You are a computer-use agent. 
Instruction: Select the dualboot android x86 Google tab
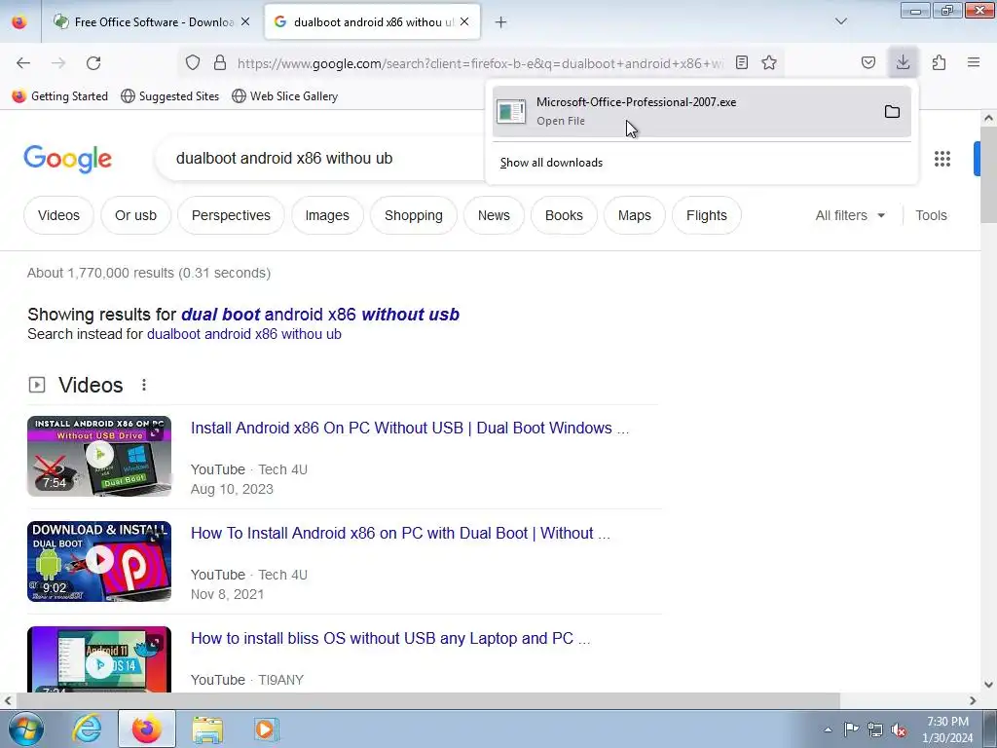coord(373,22)
